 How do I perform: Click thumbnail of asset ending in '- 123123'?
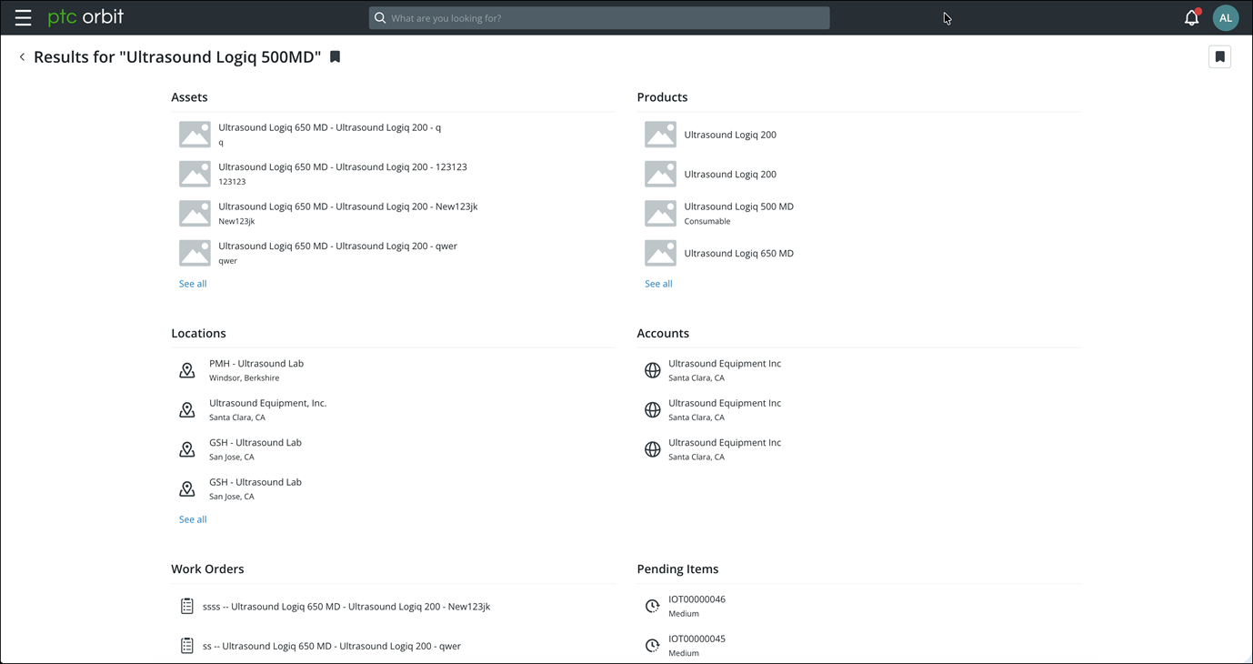click(x=195, y=174)
